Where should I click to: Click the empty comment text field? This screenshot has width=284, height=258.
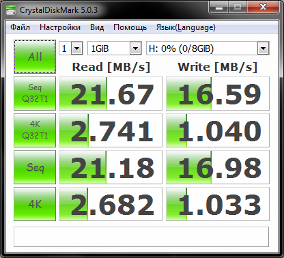(141, 237)
